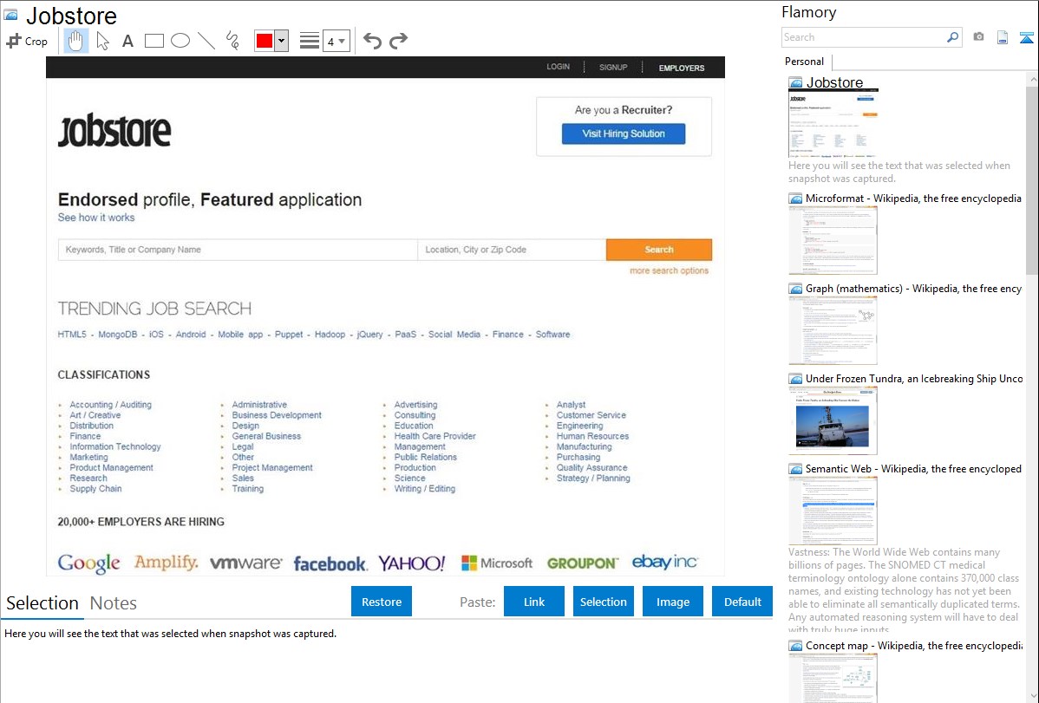Click the Visit Hiring Solution button
The image size is (1039, 703).
(x=624, y=133)
